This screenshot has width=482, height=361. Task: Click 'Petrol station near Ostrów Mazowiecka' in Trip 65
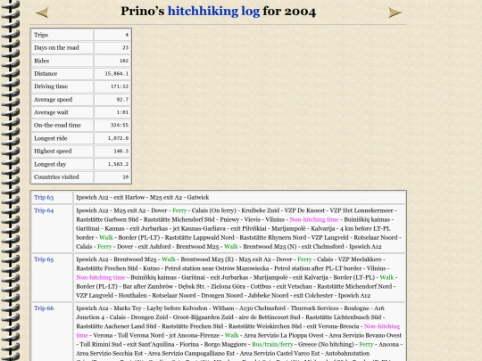[x=217, y=268]
